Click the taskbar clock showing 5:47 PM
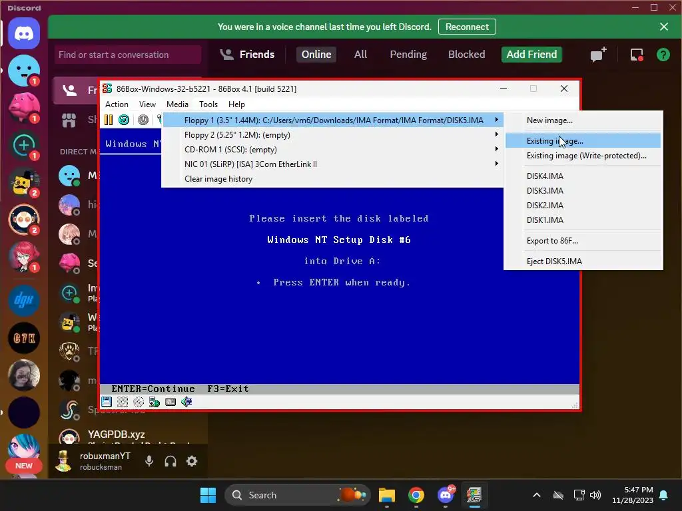Image resolution: width=682 pixels, height=511 pixels. click(633, 495)
